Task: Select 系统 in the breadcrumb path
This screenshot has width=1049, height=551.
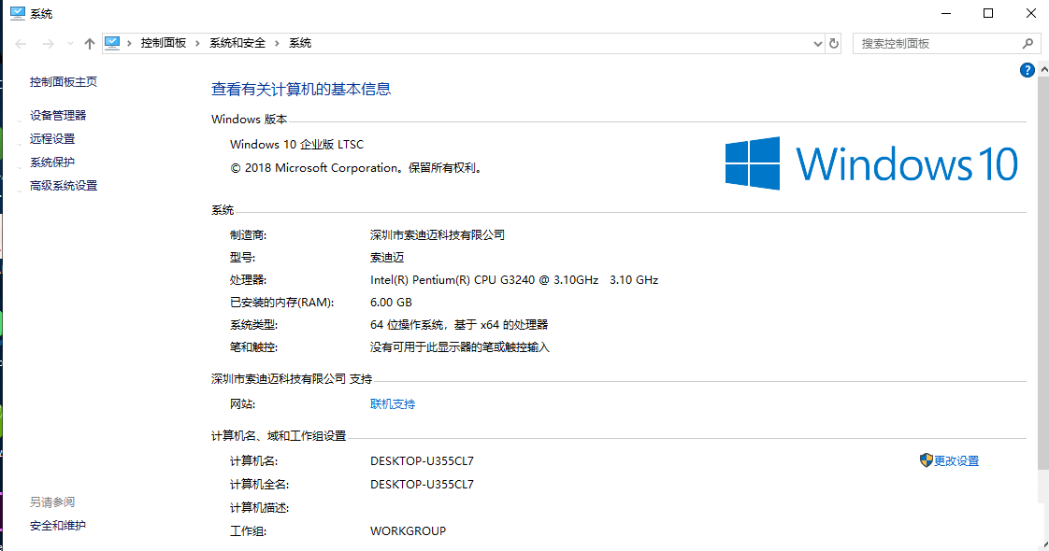Action: click(x=300, y=43)
